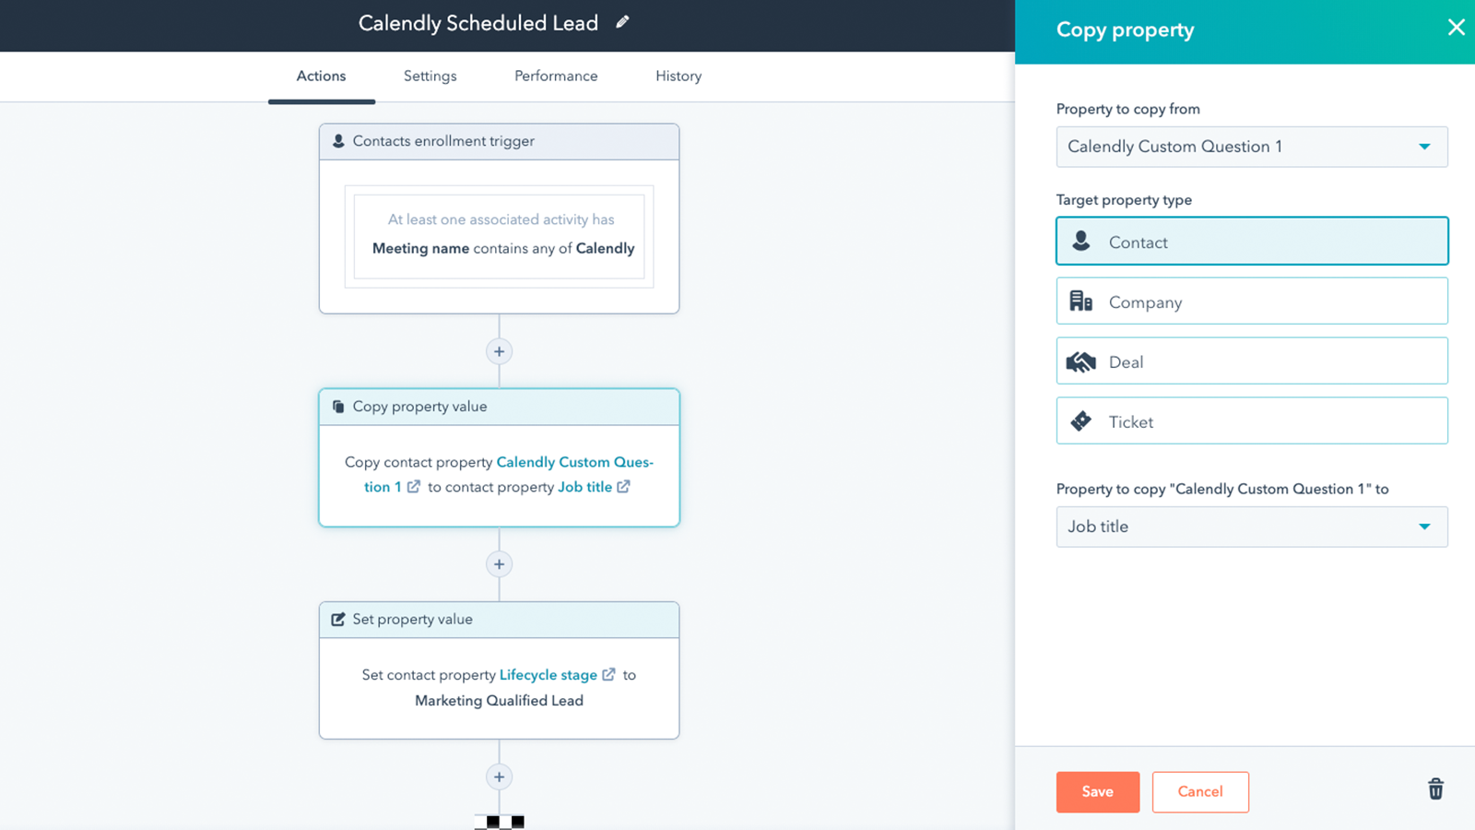1475x830 pixels.
Task: Select Ticket as the target property type
Action: [1251, 421]
